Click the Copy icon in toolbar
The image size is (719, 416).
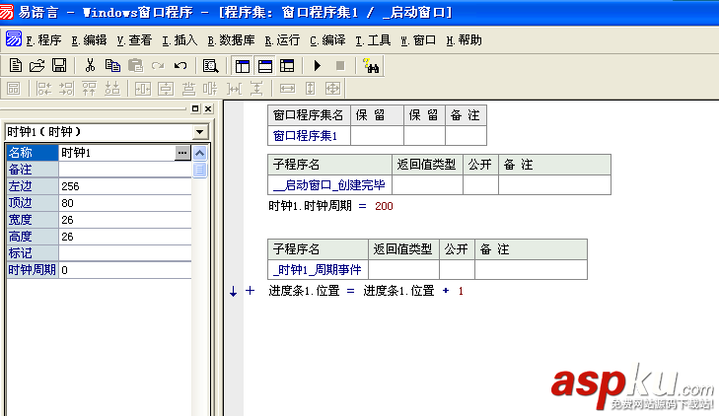[112, 65]
